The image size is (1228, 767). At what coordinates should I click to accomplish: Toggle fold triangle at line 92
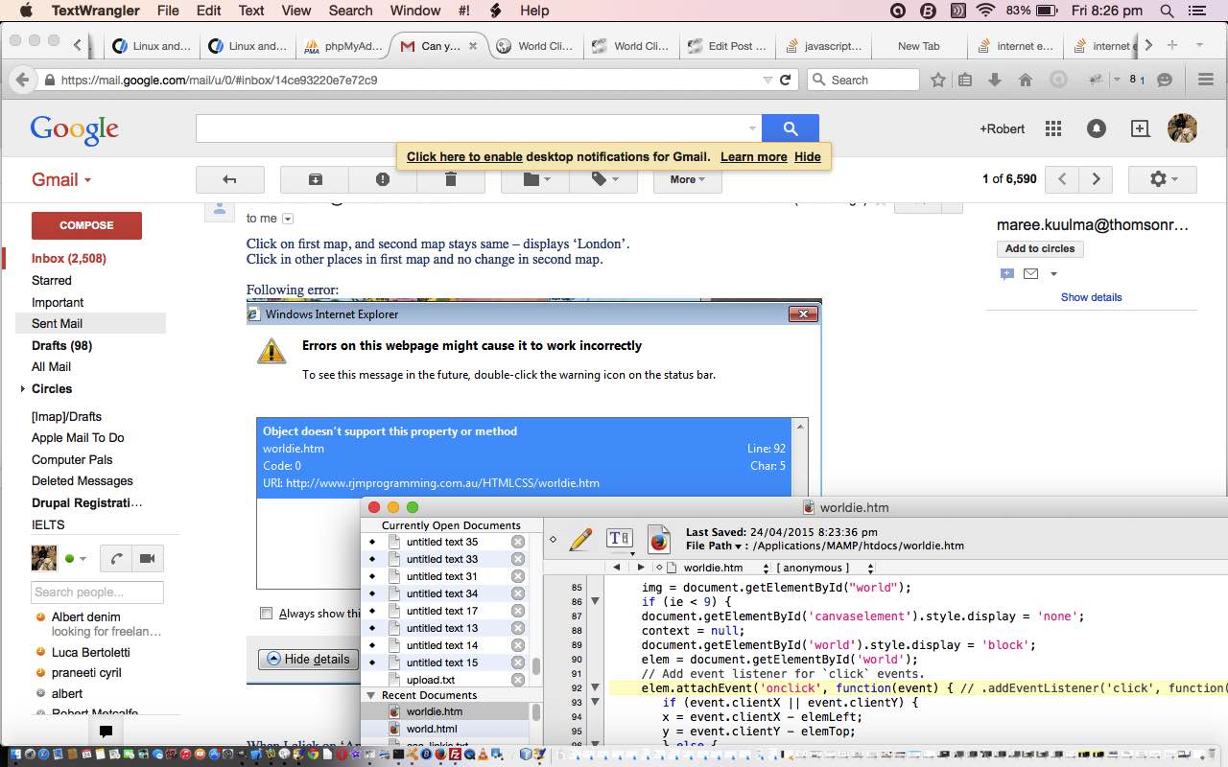click(x=595, y=687)
